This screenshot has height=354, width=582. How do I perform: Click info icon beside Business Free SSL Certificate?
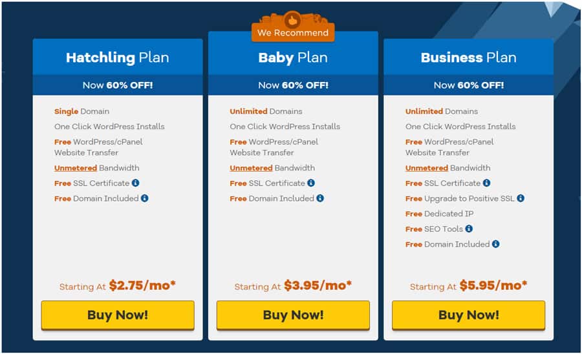pos(486,183)
